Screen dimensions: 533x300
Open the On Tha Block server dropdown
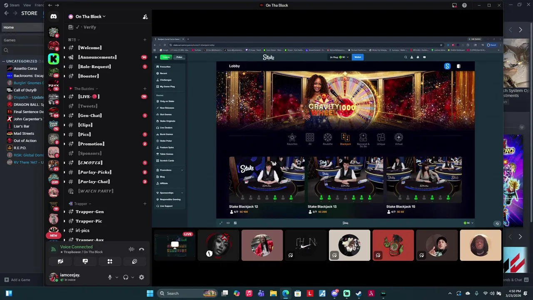coord(90,17)
